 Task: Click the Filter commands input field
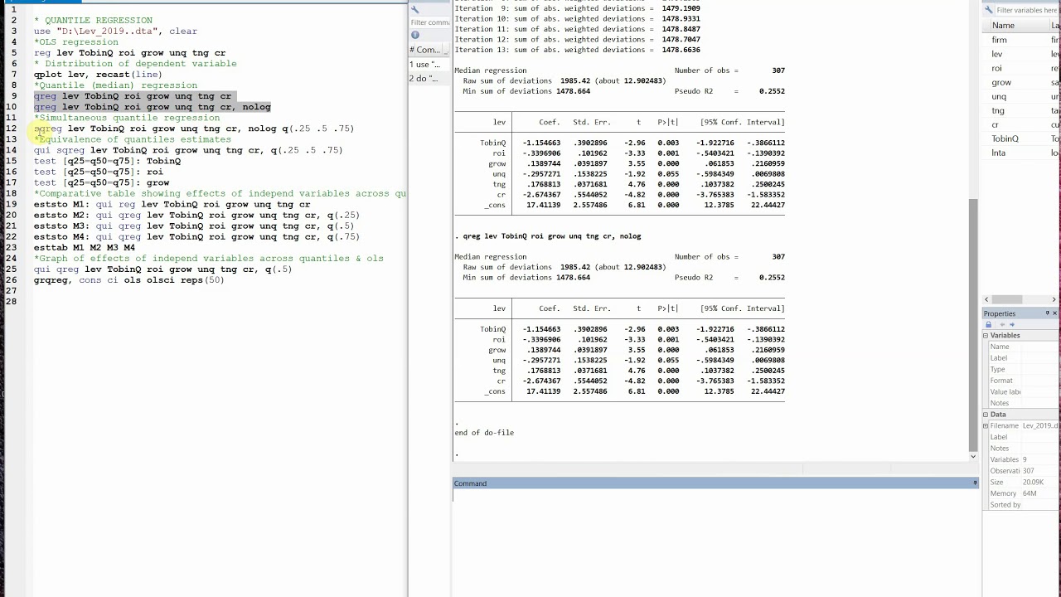click(429, 22)
